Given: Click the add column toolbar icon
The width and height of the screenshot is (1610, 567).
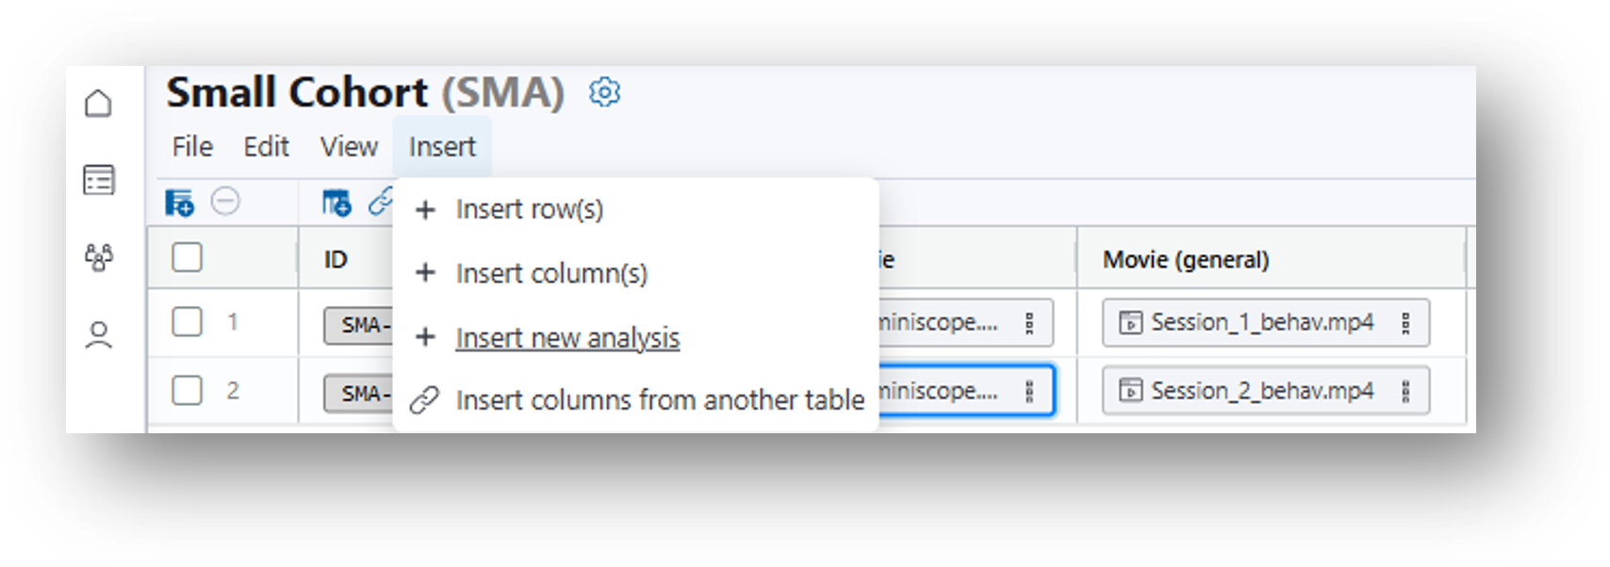Looking at the screenshot, I should (x=337, y=202).
